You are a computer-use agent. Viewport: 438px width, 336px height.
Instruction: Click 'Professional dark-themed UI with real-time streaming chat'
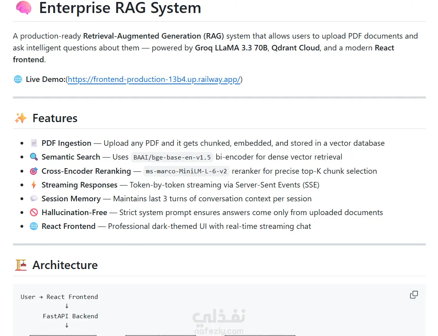(210, 226)
